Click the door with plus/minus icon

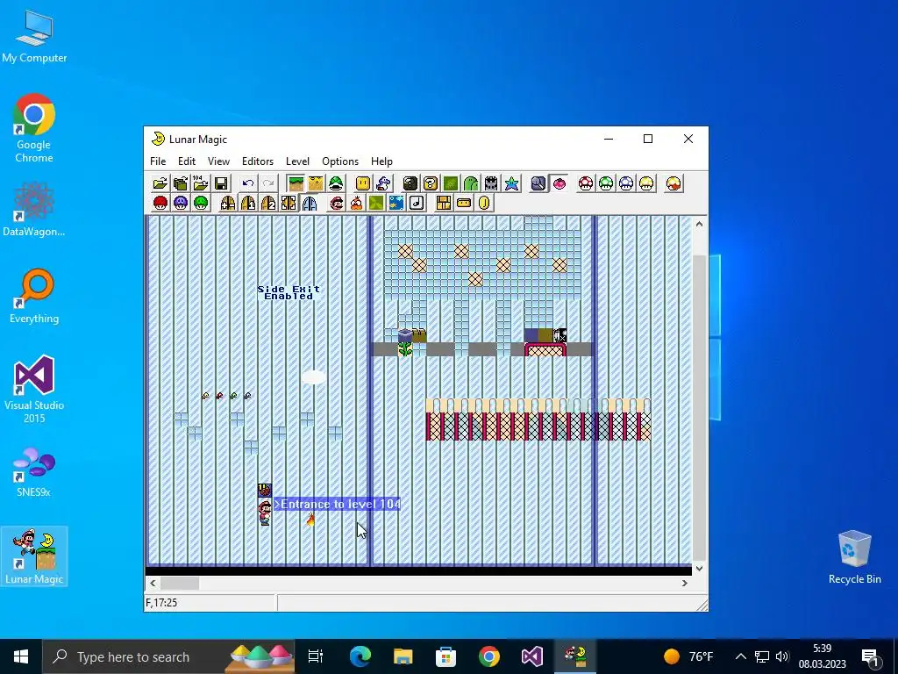pyautogui.click(x=228, y=203)
